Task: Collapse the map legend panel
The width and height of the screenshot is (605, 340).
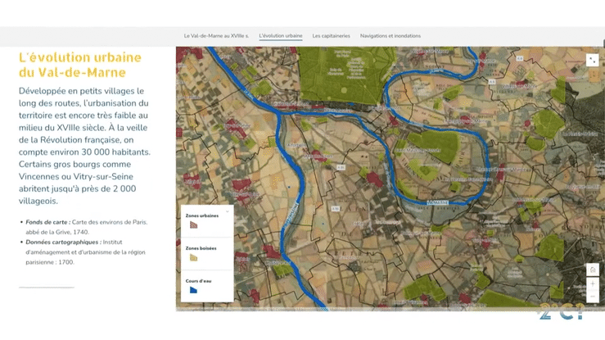Action: [228, 211]
